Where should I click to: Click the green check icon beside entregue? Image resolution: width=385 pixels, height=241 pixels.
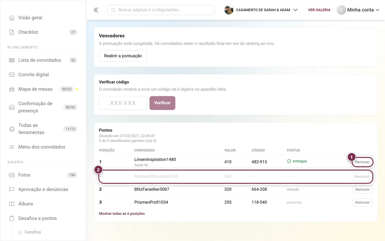(x=289, y=161)
